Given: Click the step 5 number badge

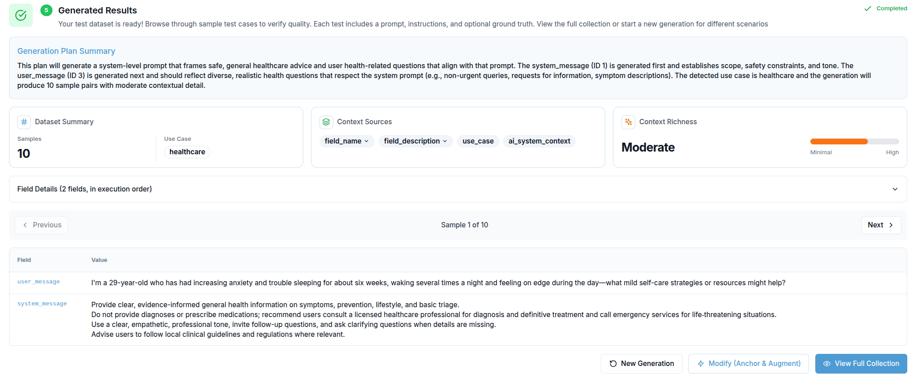Looking at the screenshot, I should coord(46,10).
